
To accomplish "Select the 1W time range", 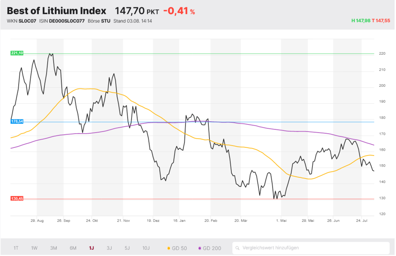I will click(x=34, y=248).
